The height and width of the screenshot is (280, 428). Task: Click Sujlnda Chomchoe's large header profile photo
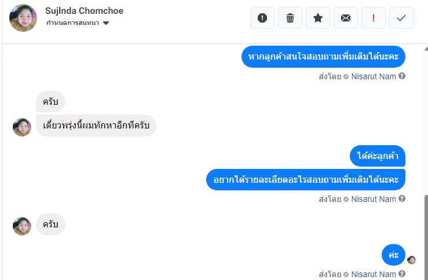23,18
